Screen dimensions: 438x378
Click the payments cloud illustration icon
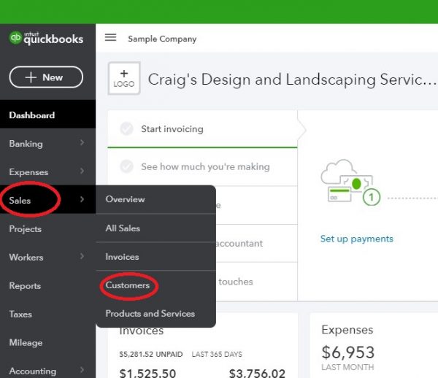(345, 184)
